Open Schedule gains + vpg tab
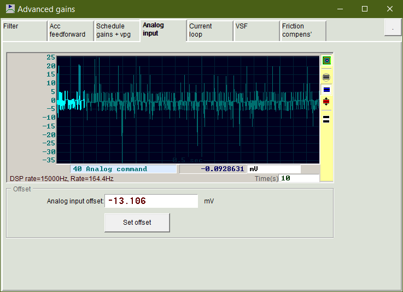 pyautogui.click(x=116, y=31)
